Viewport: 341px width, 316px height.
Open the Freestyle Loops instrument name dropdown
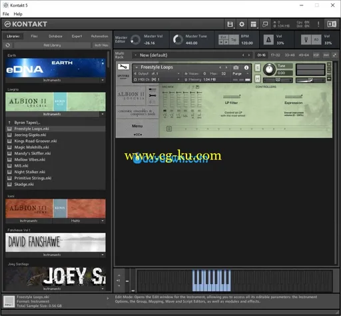coord(137,67)
